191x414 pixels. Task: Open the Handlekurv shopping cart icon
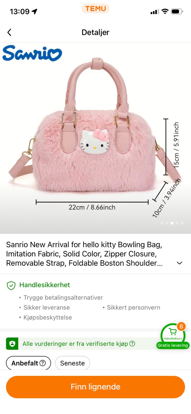coord(173,334)
